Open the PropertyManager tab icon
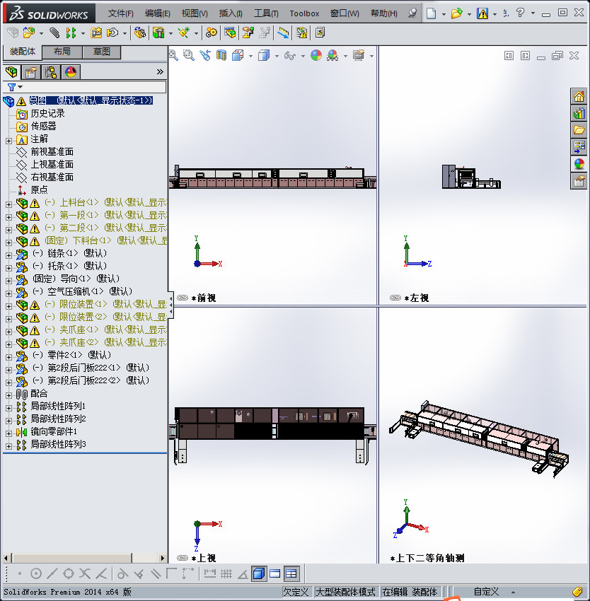590x601 pixels. click(x=31, y=72)
